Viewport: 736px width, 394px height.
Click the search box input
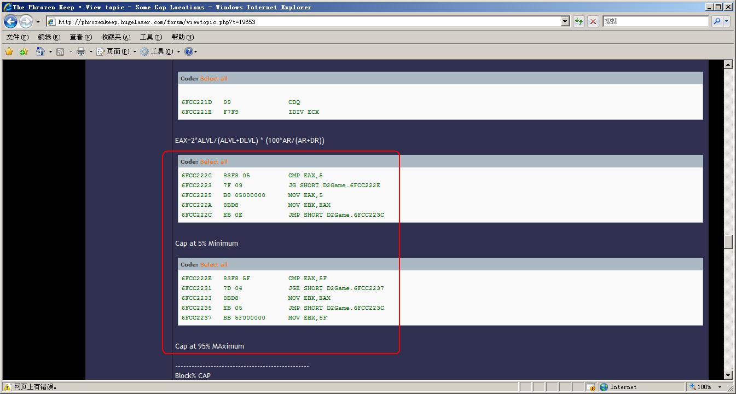tap(656, 21)
